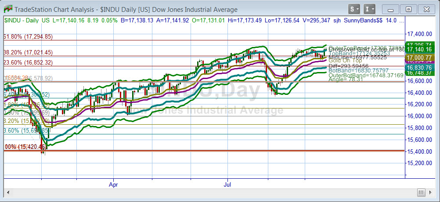440x202 pixels.
Task: Click the horizontal scrollbar thumb grip
Action: coord(421,193)
